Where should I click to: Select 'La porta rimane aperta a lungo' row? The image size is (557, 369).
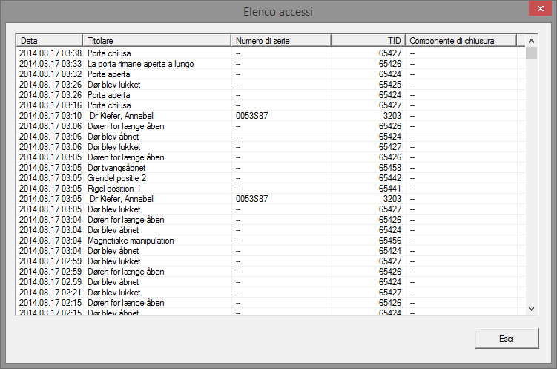(x=140, y=64)
